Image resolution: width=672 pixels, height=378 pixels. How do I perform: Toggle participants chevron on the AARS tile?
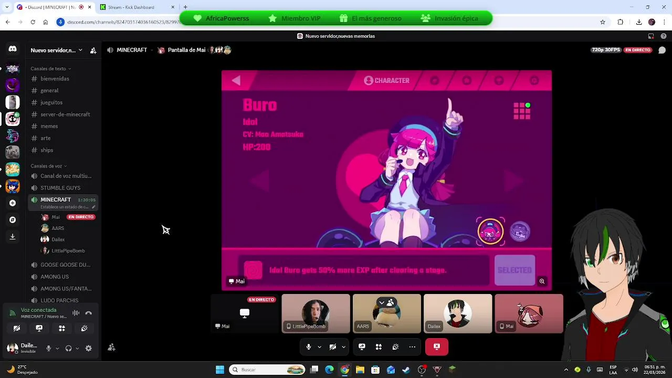pyautogui.click(x=382, y=302)
